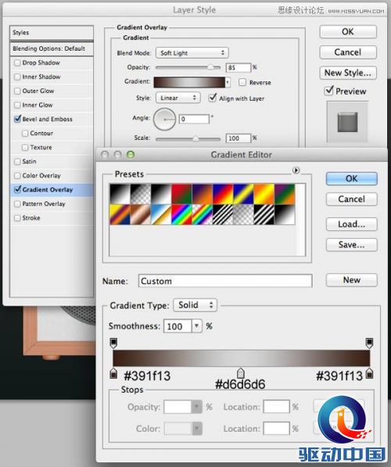Enable the Outer Glow style
The image size is (391, 467).
point(17,91)
